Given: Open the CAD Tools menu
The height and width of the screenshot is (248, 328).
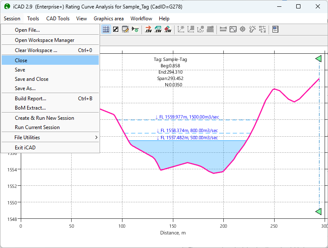Looking at the screenshot, I should [58, 19].
